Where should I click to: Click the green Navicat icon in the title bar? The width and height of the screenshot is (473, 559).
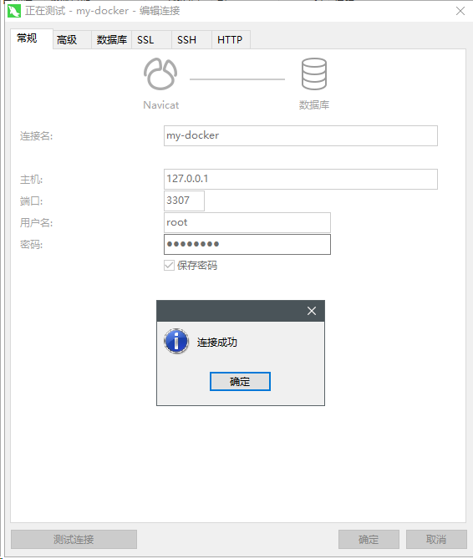point(14,11)
